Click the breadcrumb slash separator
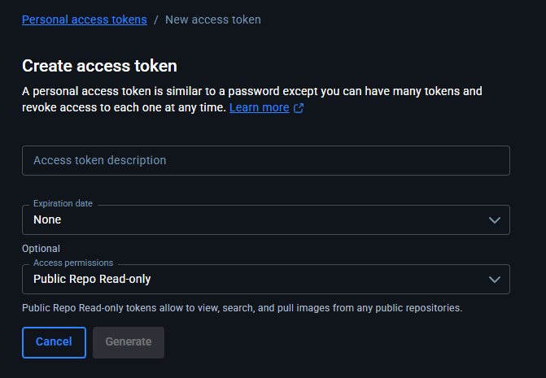 pyautogui.click(x=156, y=19)
